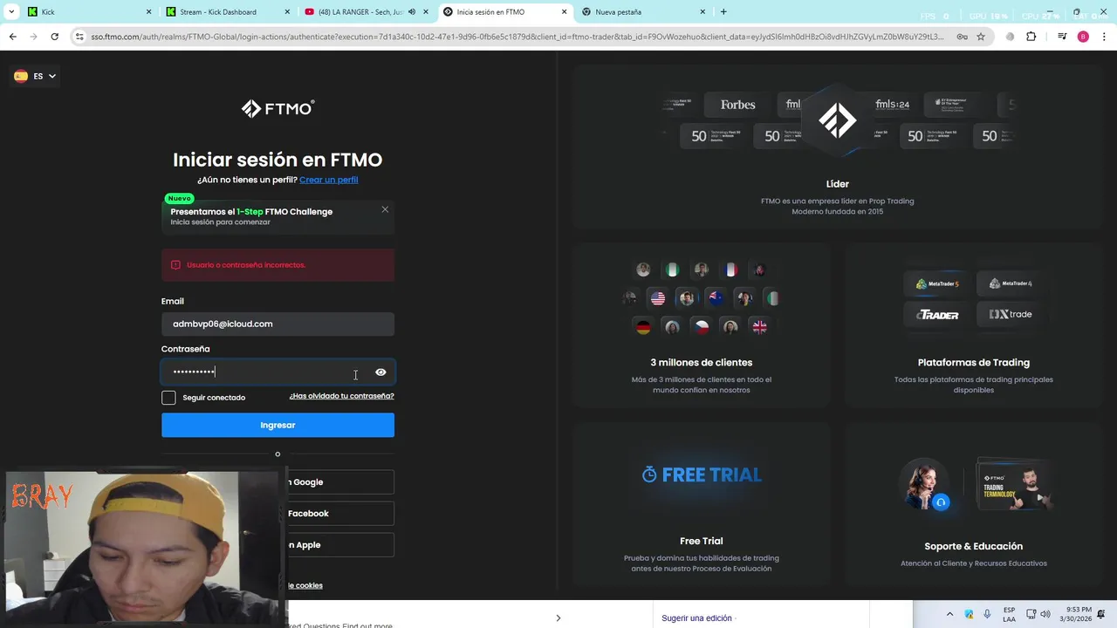Click the DXtrade platform logo
The height and width of the screenshot is (628, 1117).
1010,314
